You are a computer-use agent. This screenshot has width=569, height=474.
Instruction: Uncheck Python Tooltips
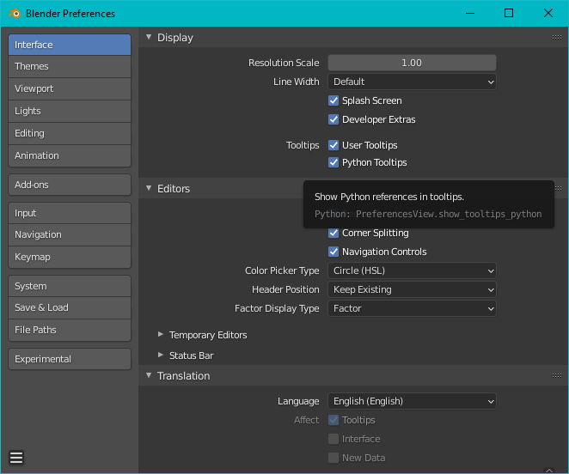point(333,162)
